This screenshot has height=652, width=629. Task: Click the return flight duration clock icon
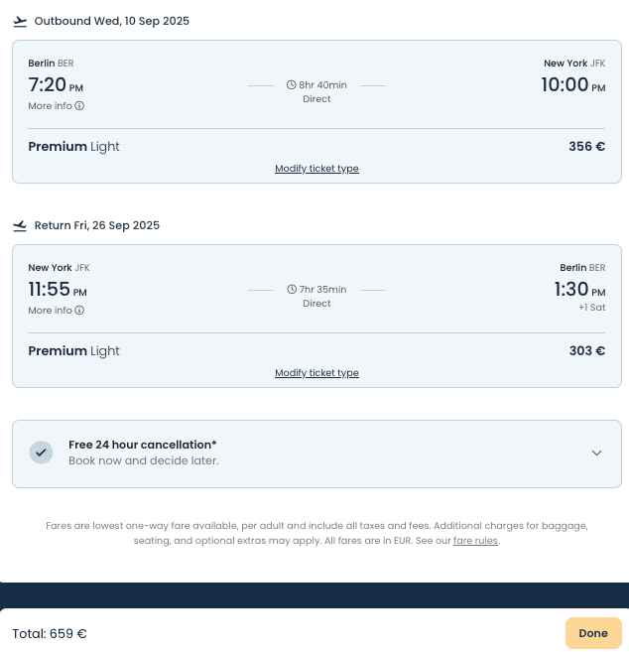tap(292, 290)
